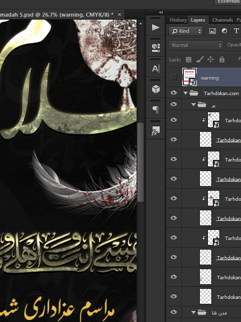
Task: Lock position move-arrows icon
Action: [x=210, y=59]
